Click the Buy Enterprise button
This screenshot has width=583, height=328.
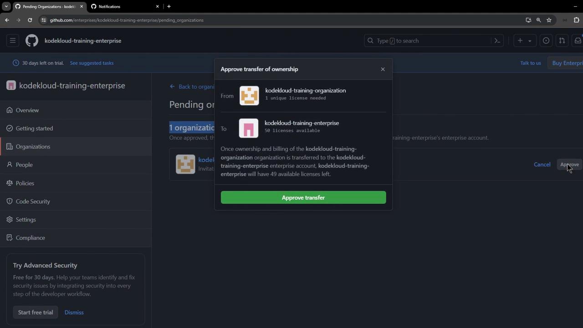click(x=566, y=63)
